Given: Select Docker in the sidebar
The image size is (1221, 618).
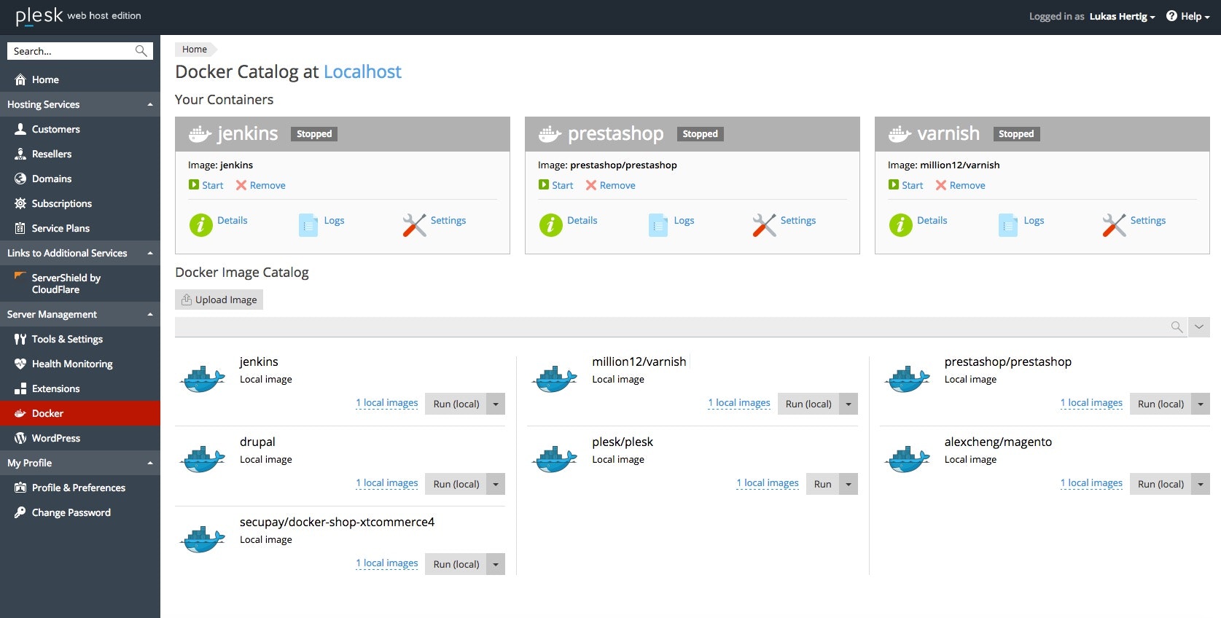Looking at the screenshot, I should pyautogui.click(x=80, y=413).
